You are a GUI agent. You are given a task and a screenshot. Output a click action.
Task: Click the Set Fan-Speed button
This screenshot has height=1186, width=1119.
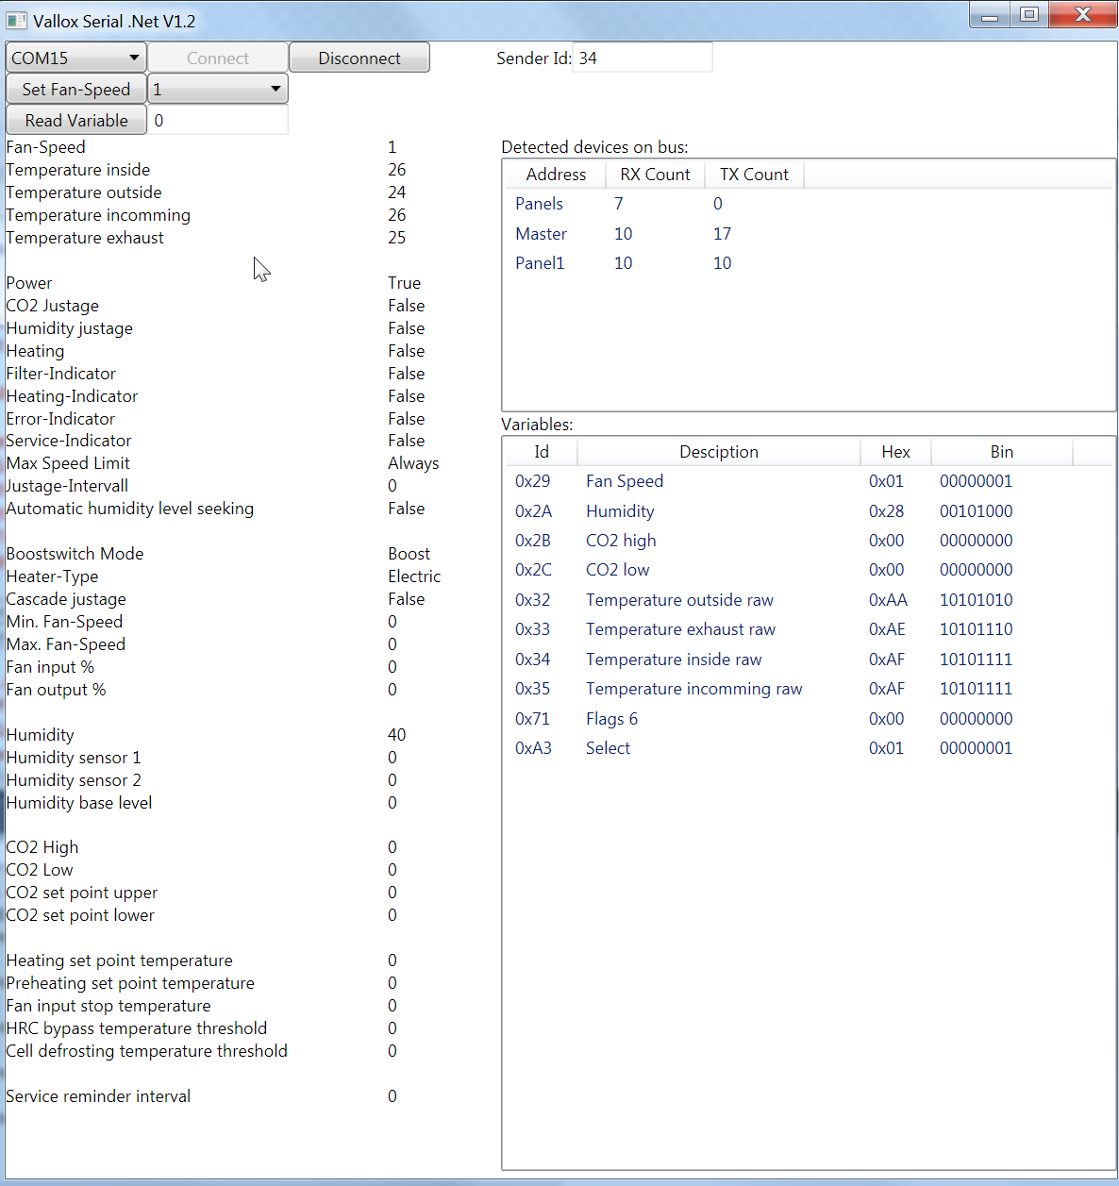pyautogui.click(x=76, y=89)
